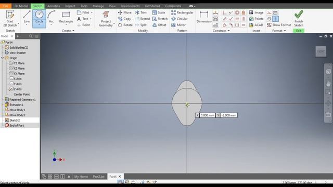Open the Manage tab
Viewport: 333px width, 187px height.
[98, 6]
